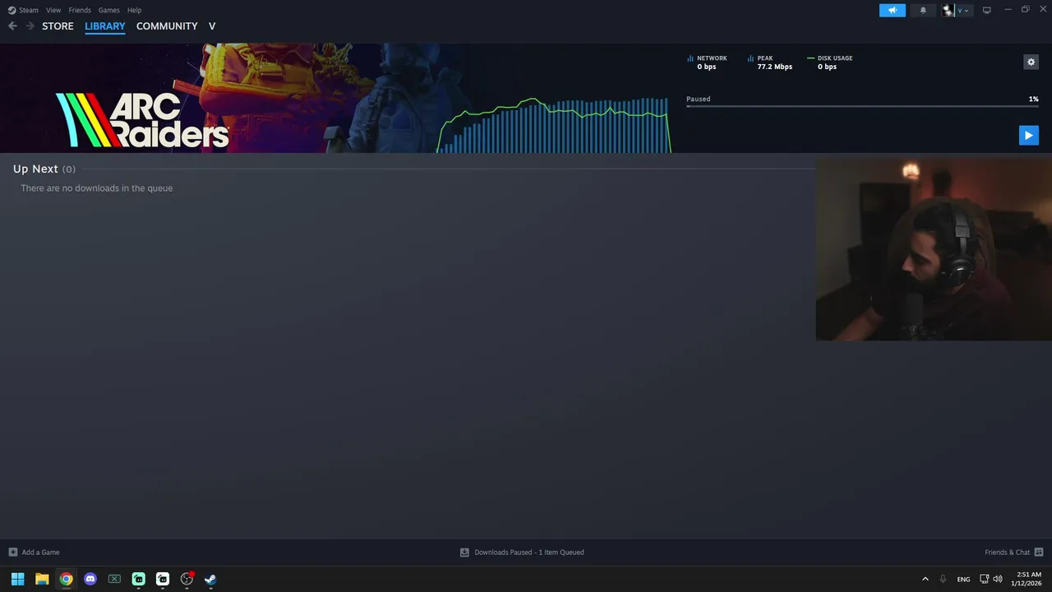
Task: Enter Big Picture mode monitor icon
Action: click(x=986, y=10)
